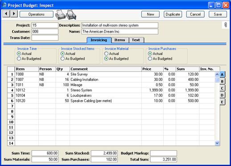
Task: Switch to flip A of the grid
Action: coord(222,75)
